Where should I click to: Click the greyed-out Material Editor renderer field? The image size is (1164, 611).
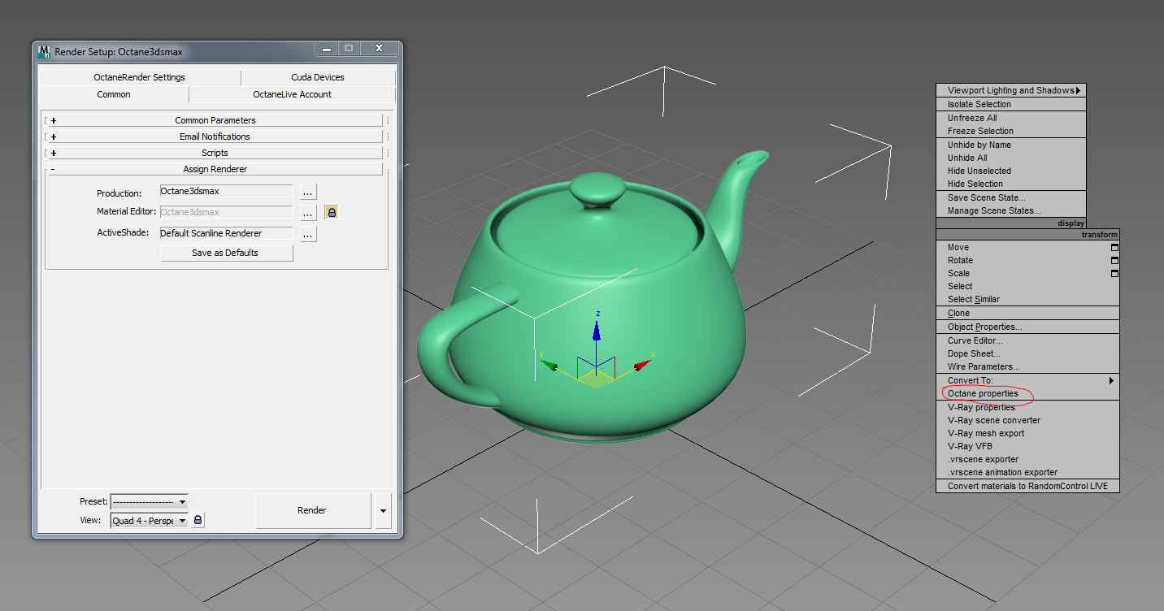226,212
